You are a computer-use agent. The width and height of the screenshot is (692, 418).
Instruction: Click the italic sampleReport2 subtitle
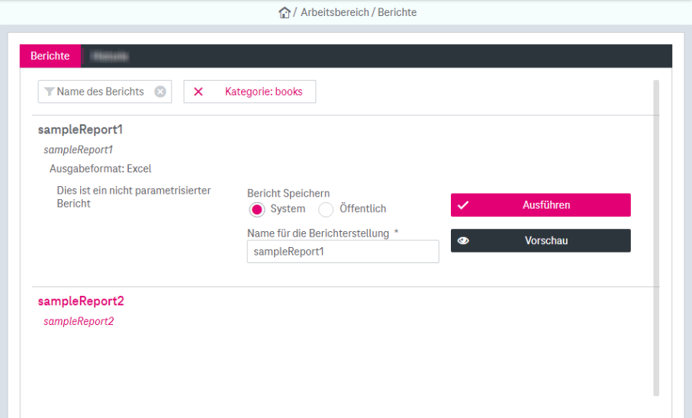point(79,321)
